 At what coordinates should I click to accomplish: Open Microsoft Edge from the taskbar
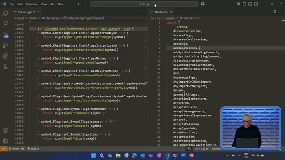(x=134, y=156)
